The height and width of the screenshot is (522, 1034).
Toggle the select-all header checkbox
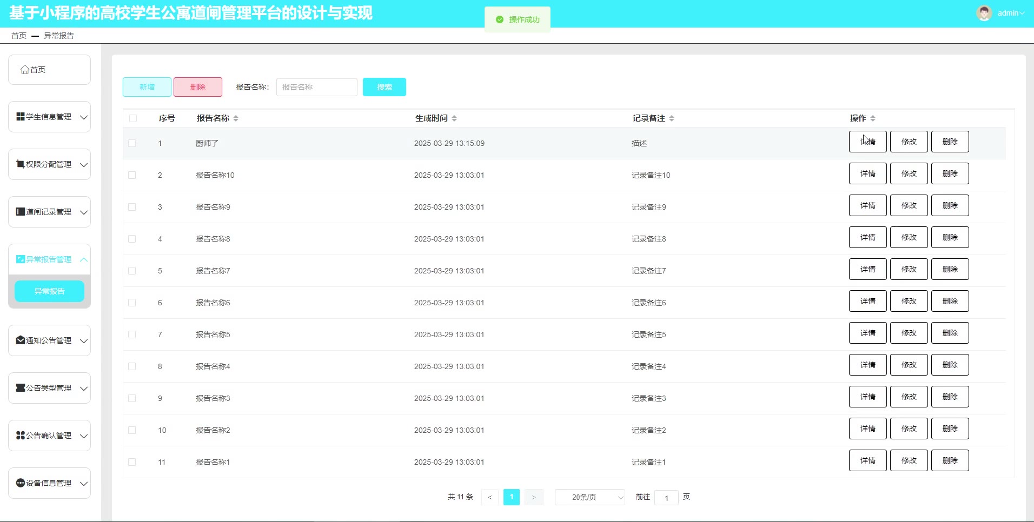tap(133, 118)
